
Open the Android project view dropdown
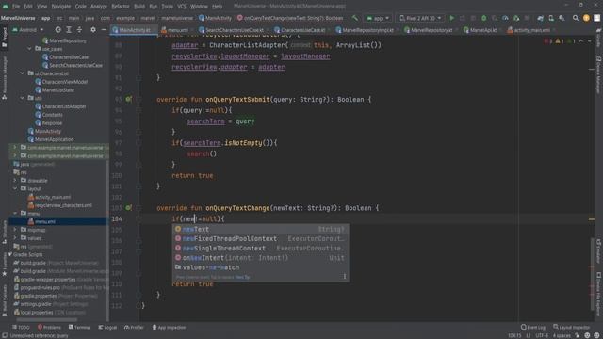coord(29,29)
